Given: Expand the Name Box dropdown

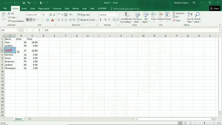Looking at the screenshot, I should point(17,30).
